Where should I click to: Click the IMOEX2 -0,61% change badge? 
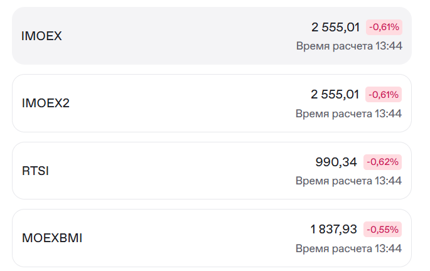(x=384, y=95)
